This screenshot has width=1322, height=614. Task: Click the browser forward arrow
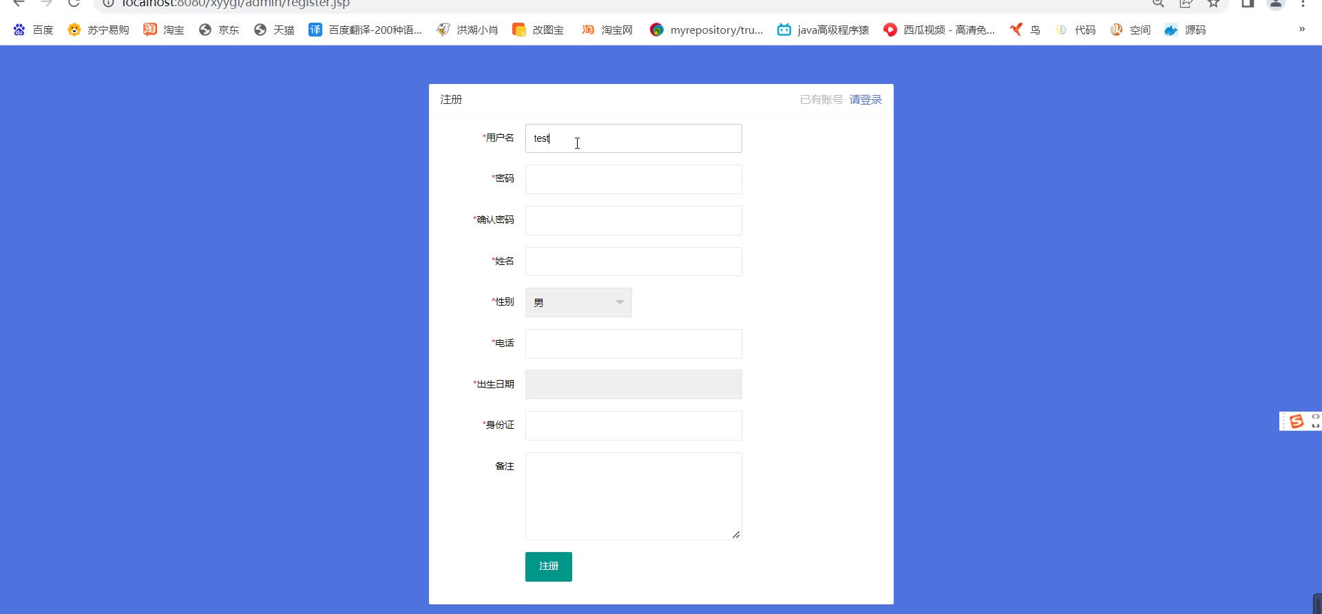click(x=46, y=3)
